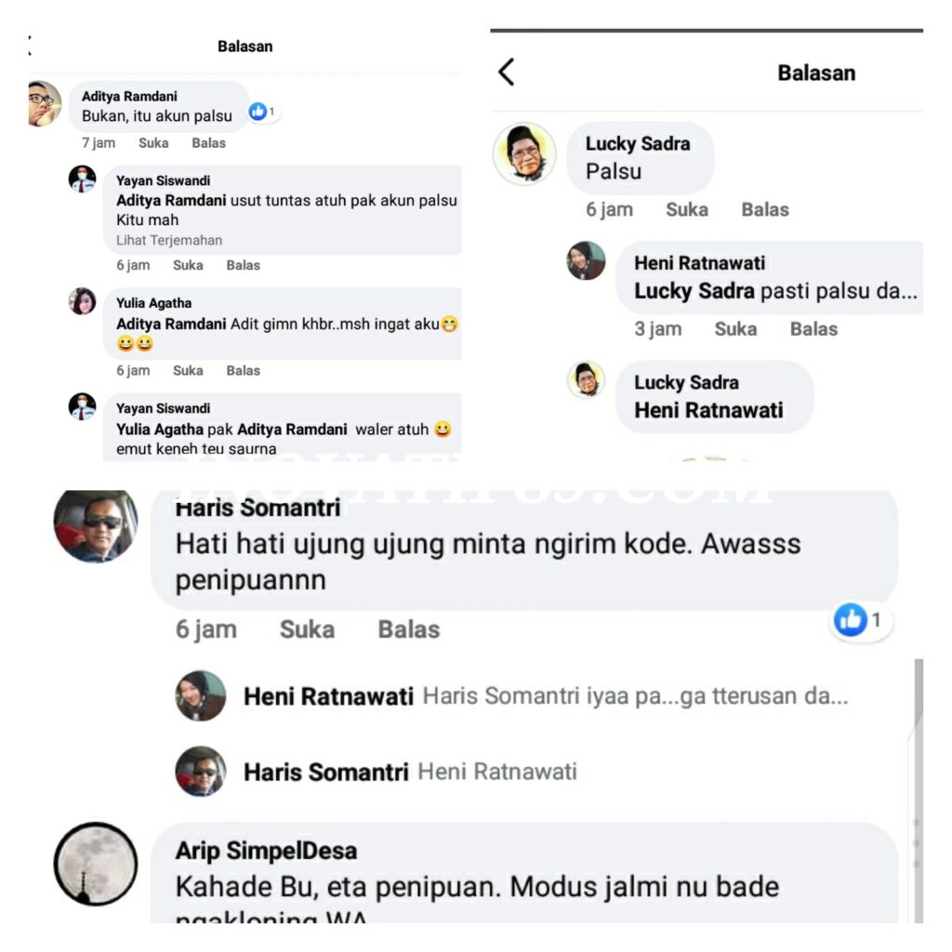Open Aditya Ramdani's name link
The width and height of the screenshot is (952, 952).
(x=129, y=97)
